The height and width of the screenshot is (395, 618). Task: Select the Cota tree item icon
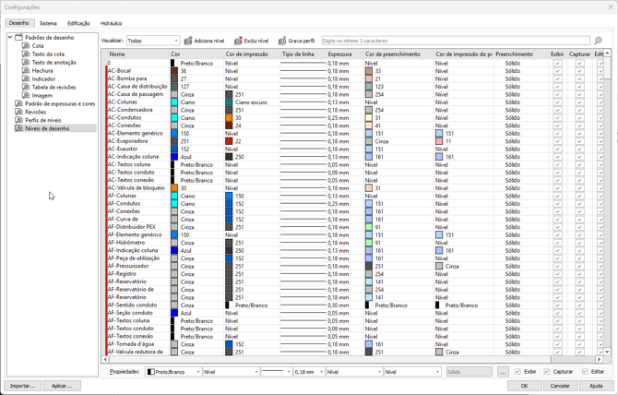point(26,46)
